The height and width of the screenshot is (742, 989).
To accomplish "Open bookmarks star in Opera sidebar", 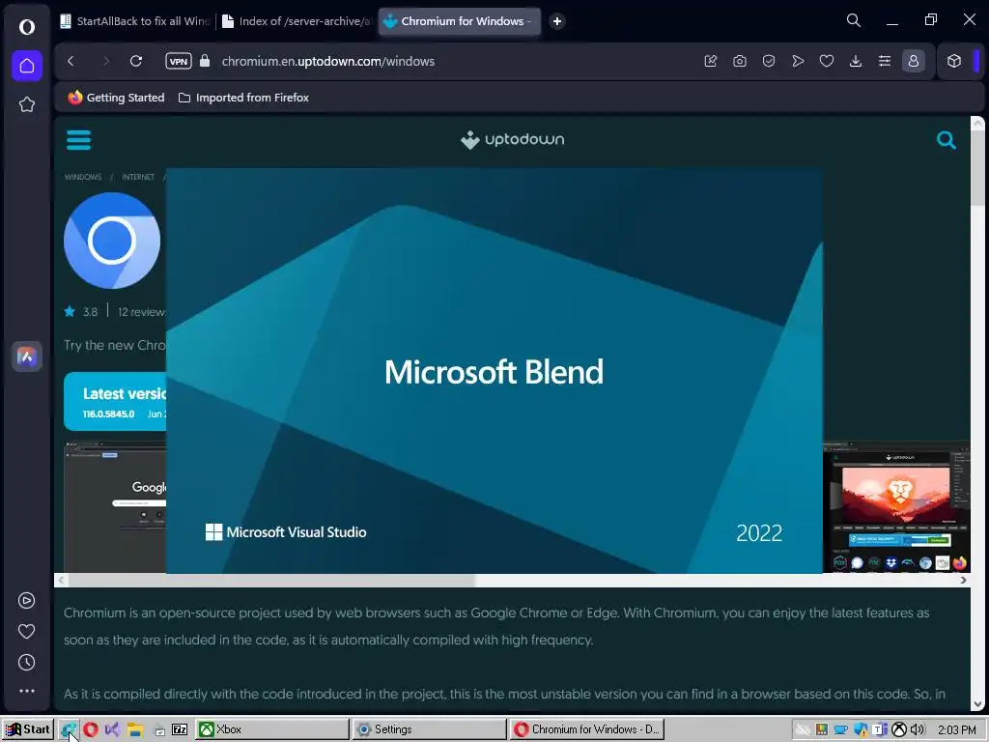I will tap(26, 104).
